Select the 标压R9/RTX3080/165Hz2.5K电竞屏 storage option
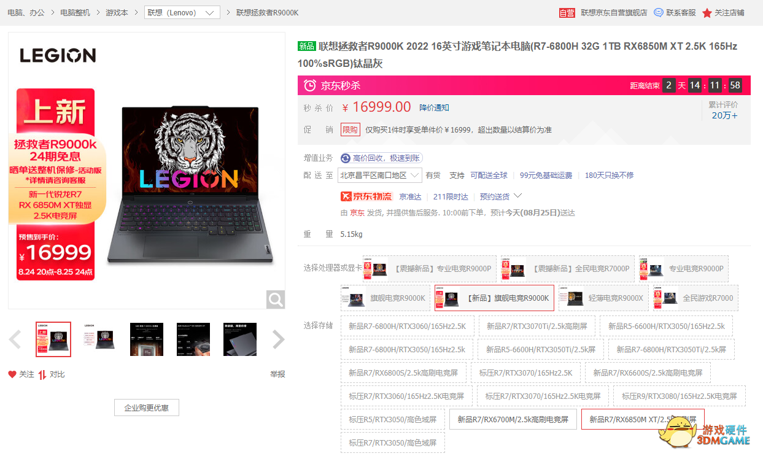 pyautogui.click(x=678, y=395)
